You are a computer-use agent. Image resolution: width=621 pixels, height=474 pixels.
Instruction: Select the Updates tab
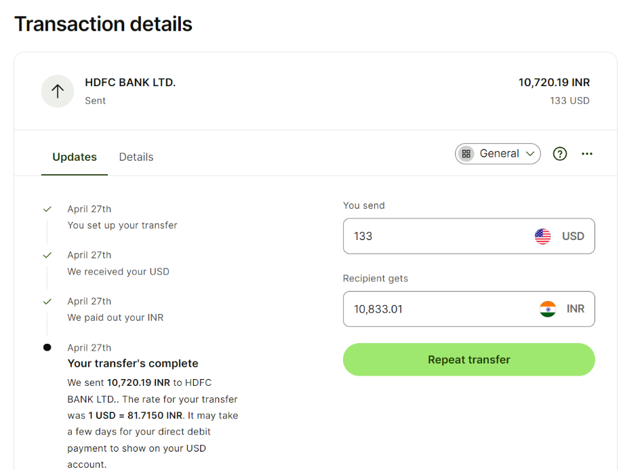tap(75, 157)
